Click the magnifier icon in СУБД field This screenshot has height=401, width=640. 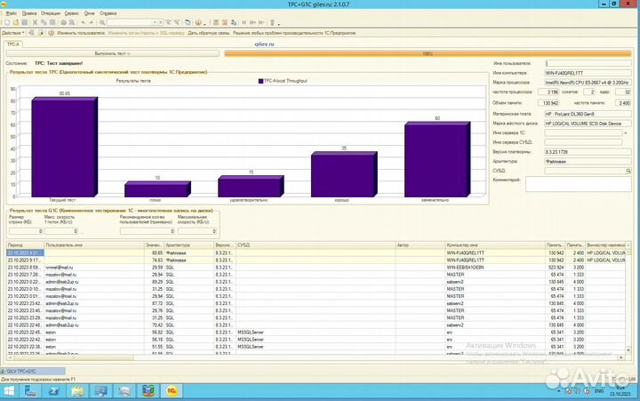pyautogui.click(x=628, y=171)
